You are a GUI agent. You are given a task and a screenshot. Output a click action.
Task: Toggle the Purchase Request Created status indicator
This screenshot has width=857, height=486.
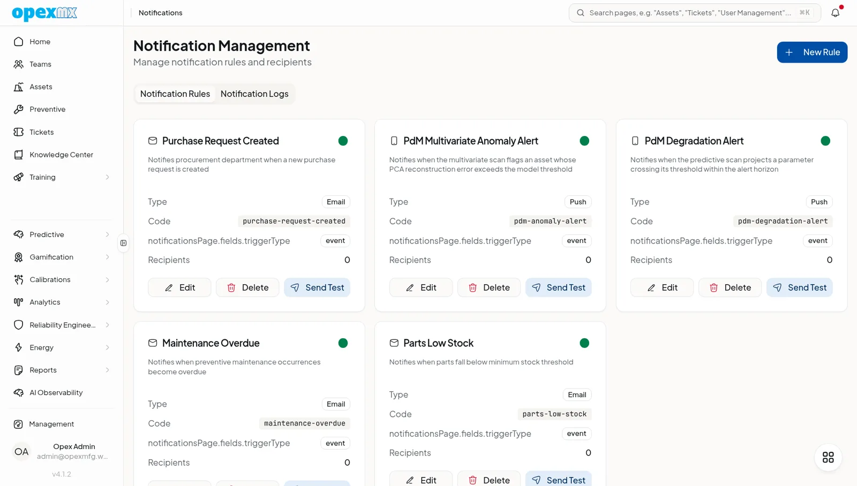pos(343,141)
